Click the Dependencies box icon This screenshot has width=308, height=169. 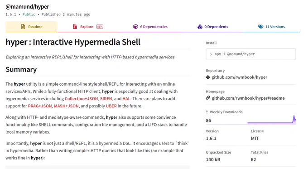click(x=135, y=27)
